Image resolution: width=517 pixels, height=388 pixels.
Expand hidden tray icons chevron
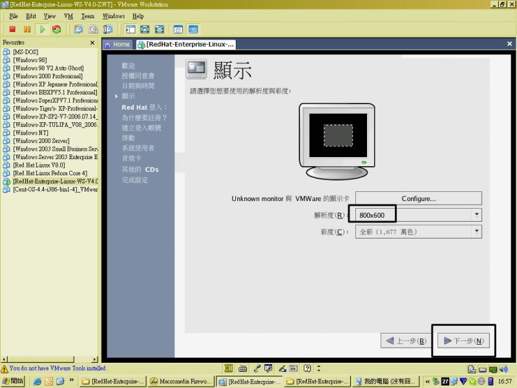(427, 382)
